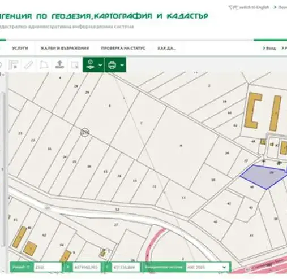Image resolution: width=287 pixels, height=279 pixels.
Task: Click the X coordinate input field
Action: click(x=86, y=267)
